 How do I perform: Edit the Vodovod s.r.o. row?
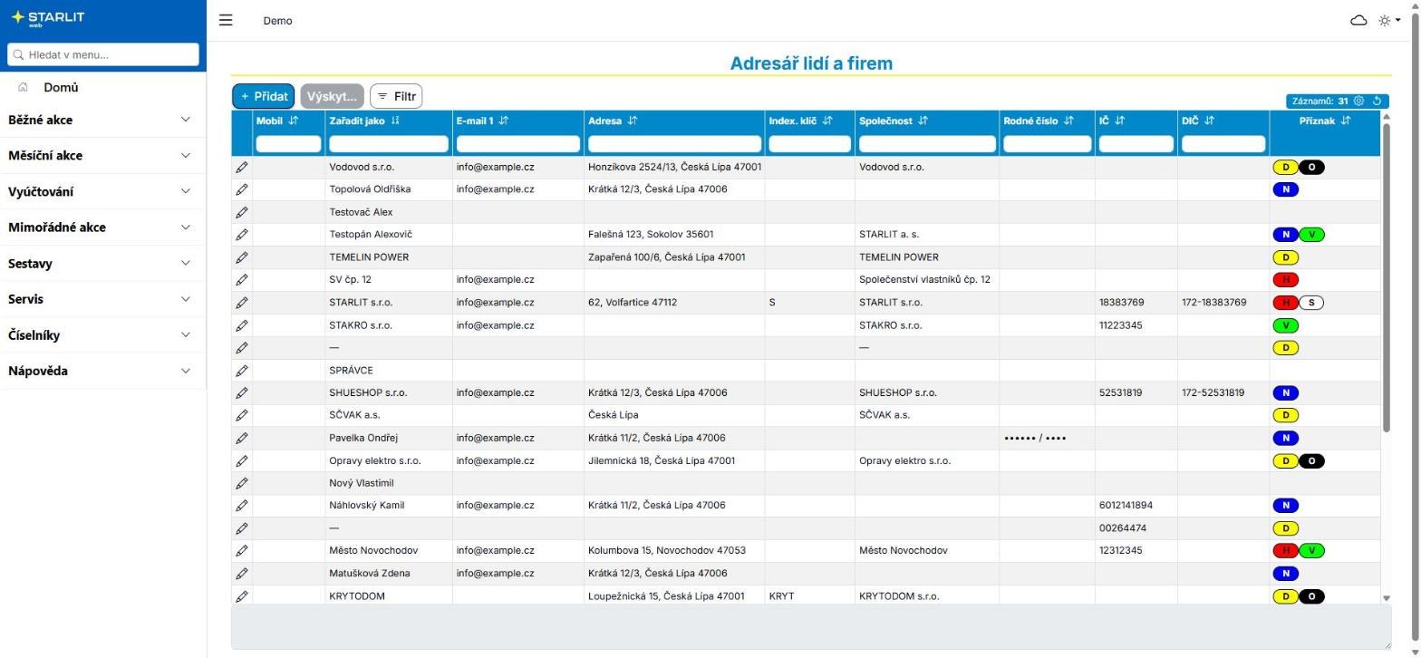242,167
